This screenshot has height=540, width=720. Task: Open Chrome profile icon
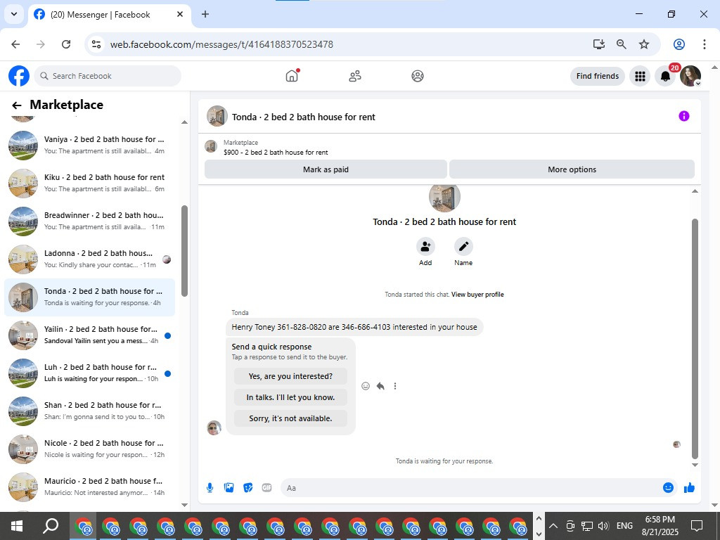(x=679, y=44)
